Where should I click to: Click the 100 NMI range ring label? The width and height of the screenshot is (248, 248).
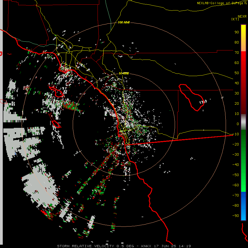pyautogui.click(x=124, y=22)
